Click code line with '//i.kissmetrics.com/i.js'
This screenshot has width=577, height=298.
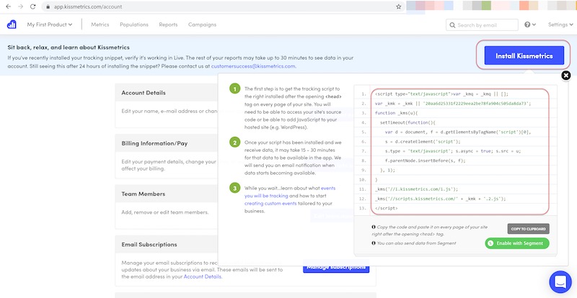416,189
